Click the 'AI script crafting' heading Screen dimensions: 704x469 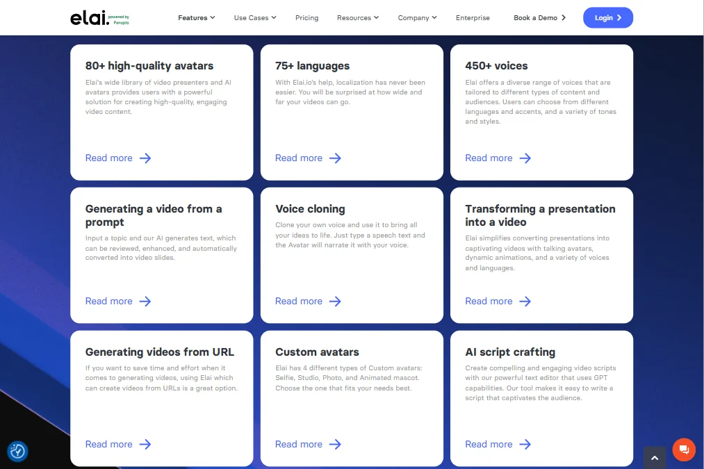[x=510, y=352]
